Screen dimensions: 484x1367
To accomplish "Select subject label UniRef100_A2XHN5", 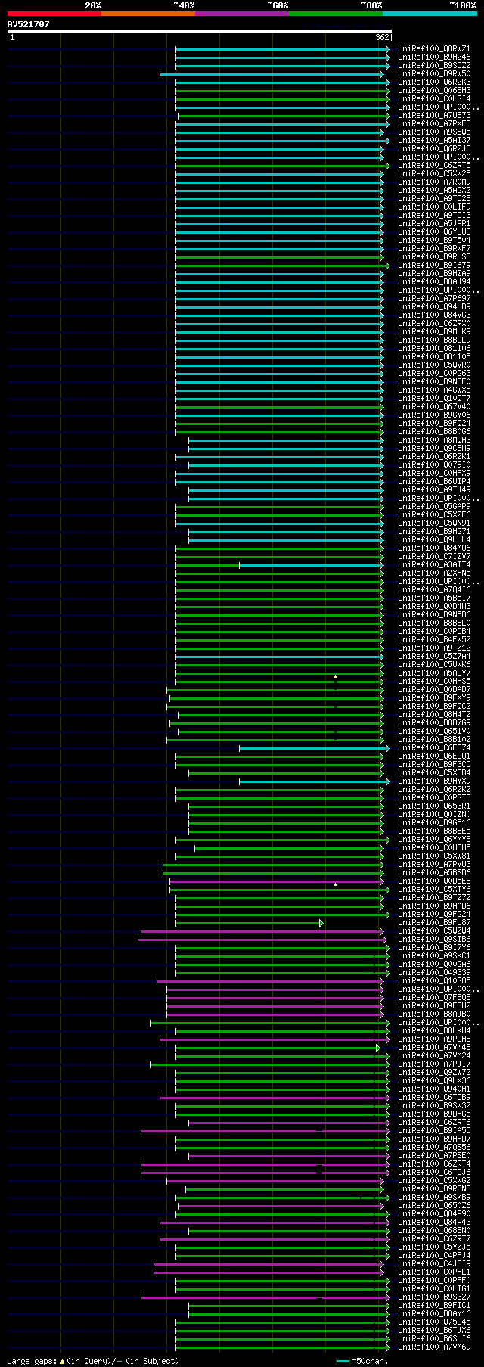I will 434,573.
